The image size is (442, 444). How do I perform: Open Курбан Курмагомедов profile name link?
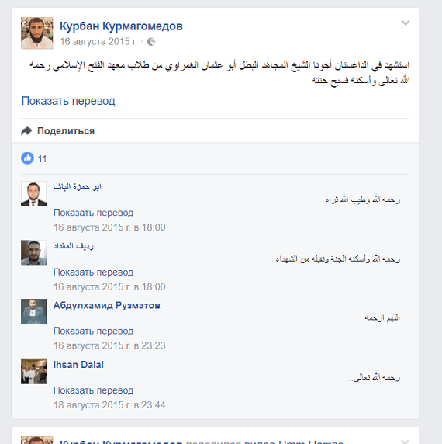(121, 26)
